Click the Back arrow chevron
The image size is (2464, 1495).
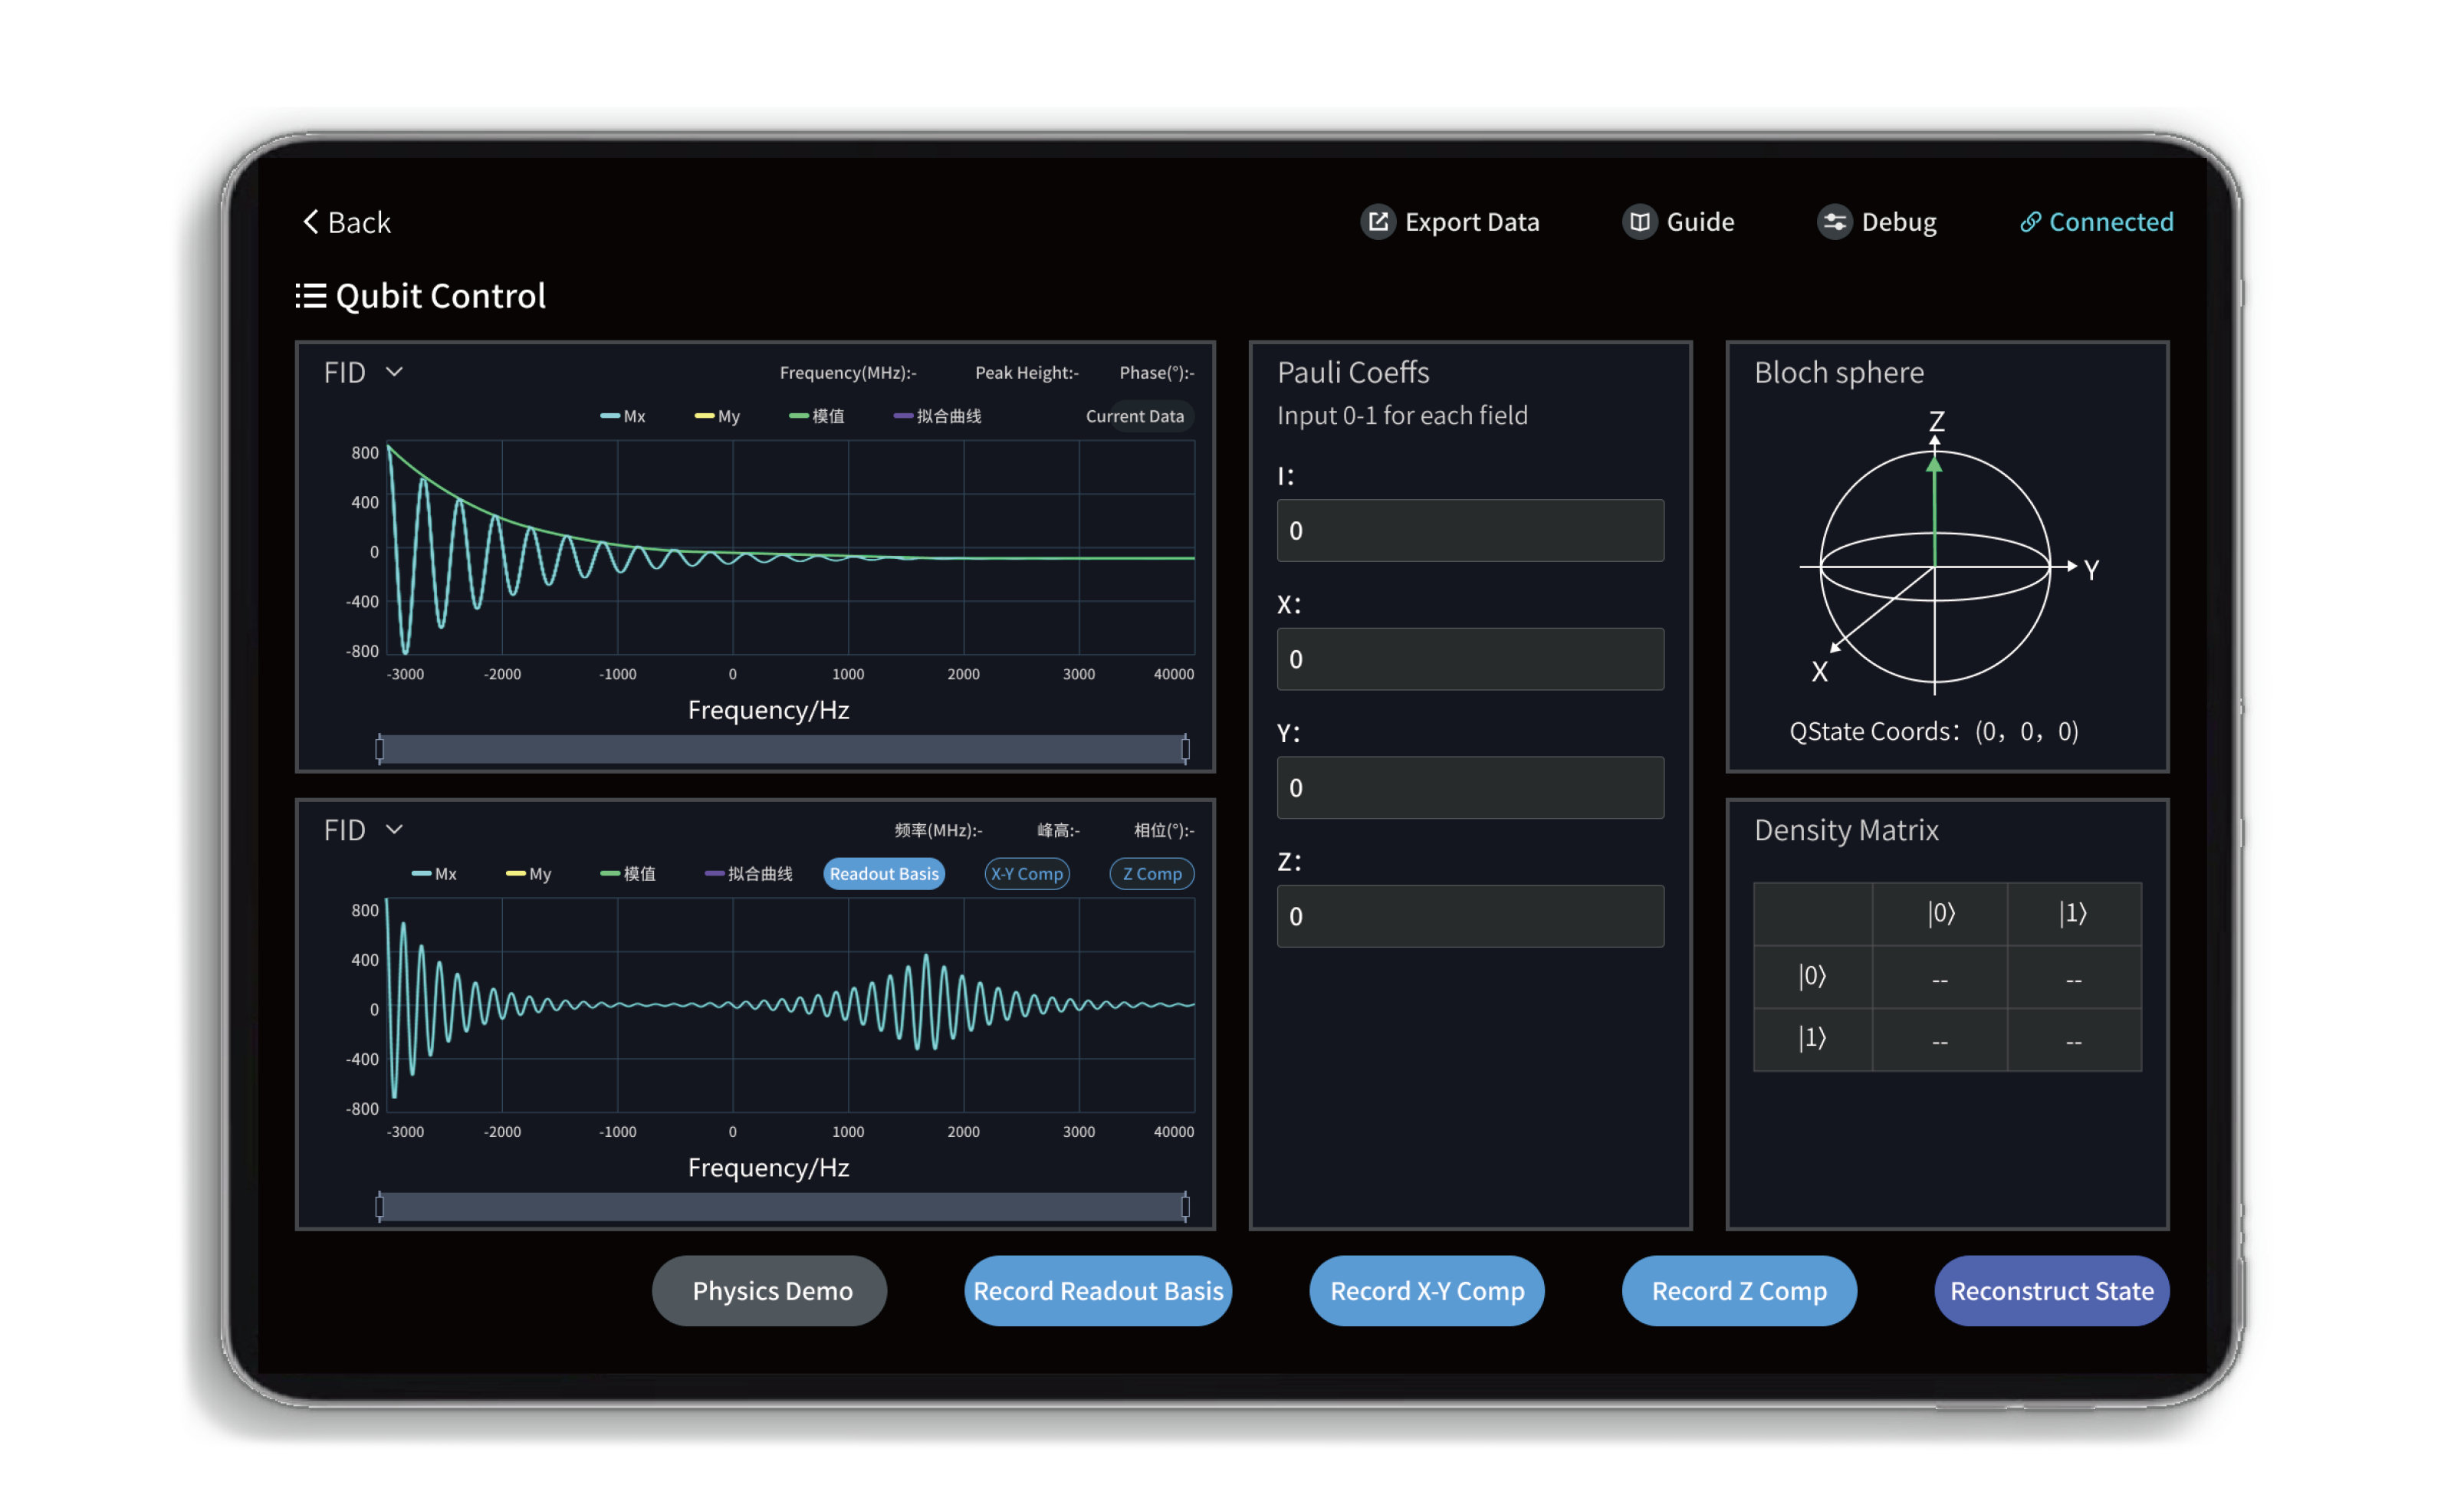tap(311, 222)
